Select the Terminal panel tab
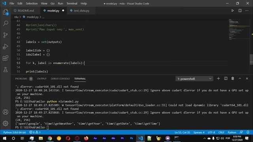This screenshot has width=253, height=142. (80, 79)
